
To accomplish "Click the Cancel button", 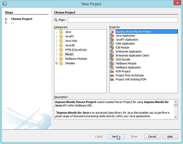I will [152, 137].
